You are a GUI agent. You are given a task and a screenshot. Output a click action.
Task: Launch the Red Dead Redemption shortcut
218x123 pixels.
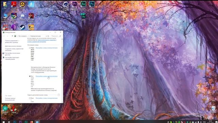coord(31,17)
